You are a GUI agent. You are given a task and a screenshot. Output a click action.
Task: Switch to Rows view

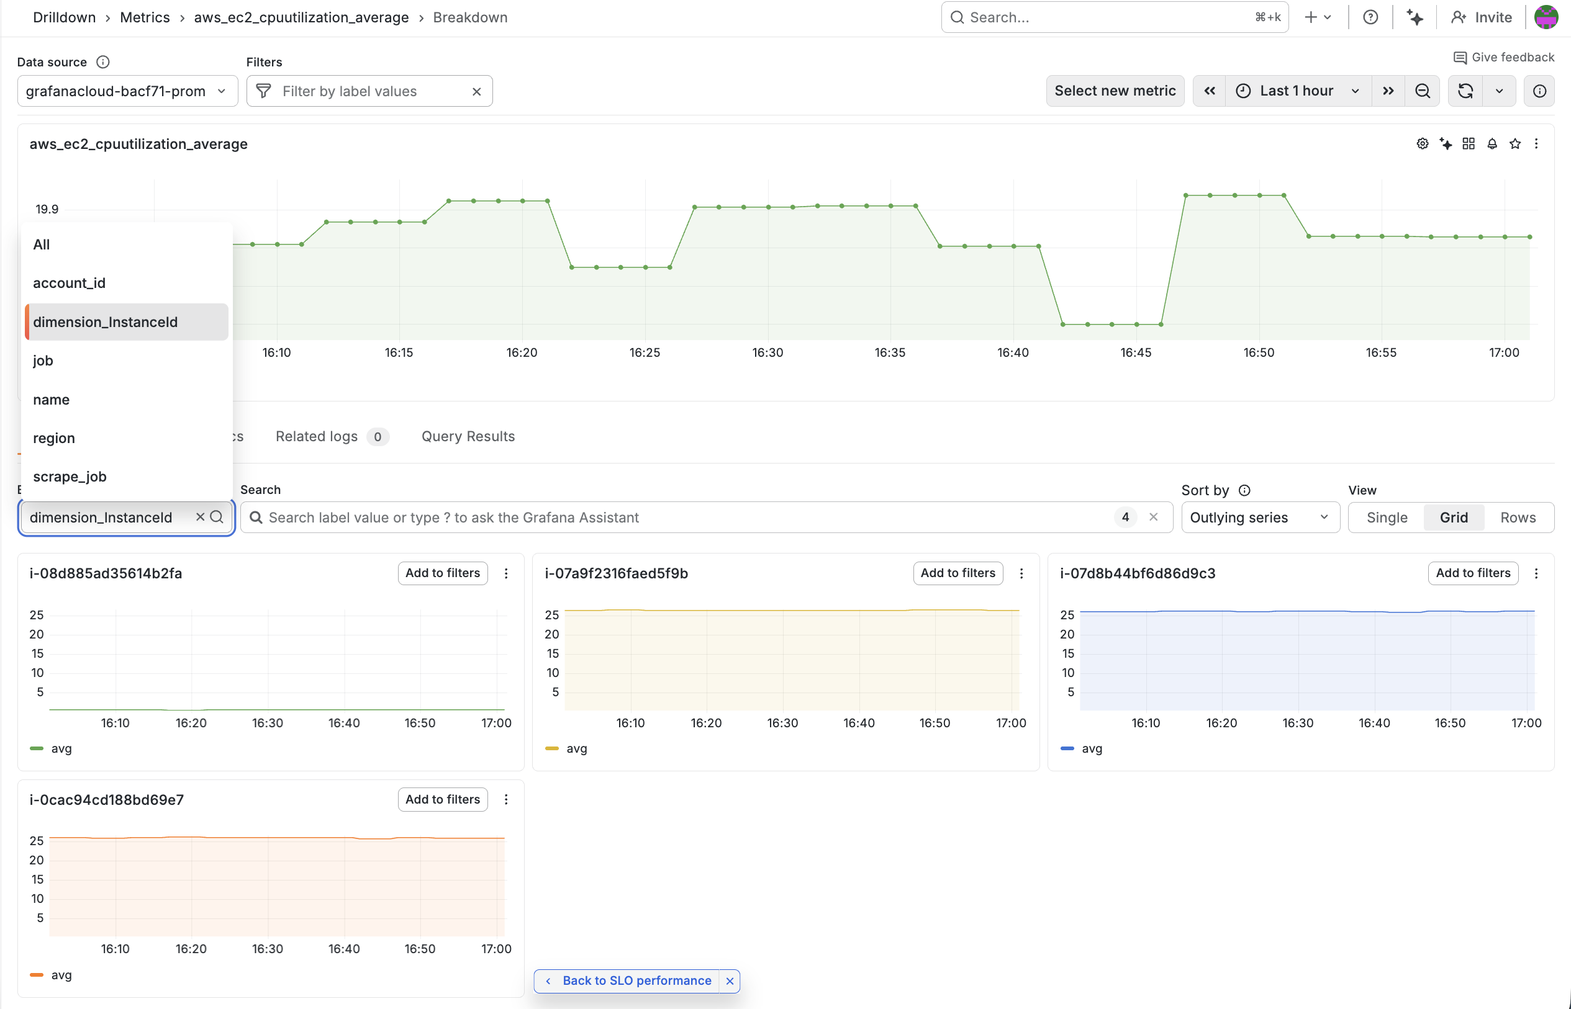1518,518
